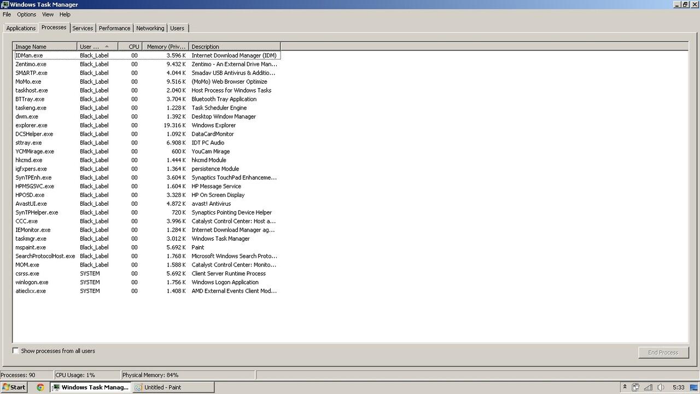700x394 pixels.
Task: Click the 19.316 K memory value
Action: (x=174, y=125)
